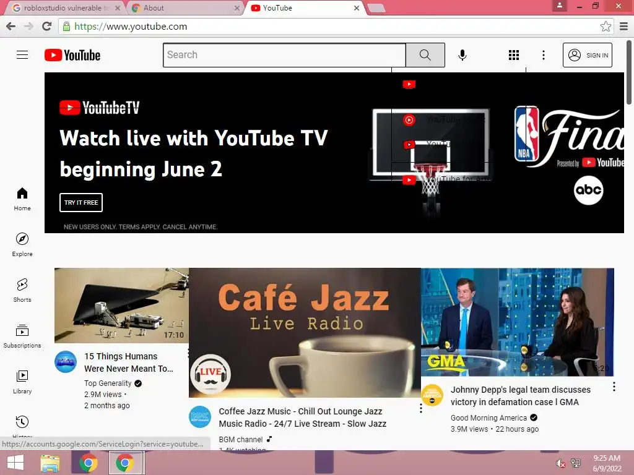The height and width of the screenshot is (475, 634).
Task: Go back in browser
Action: 11,26
